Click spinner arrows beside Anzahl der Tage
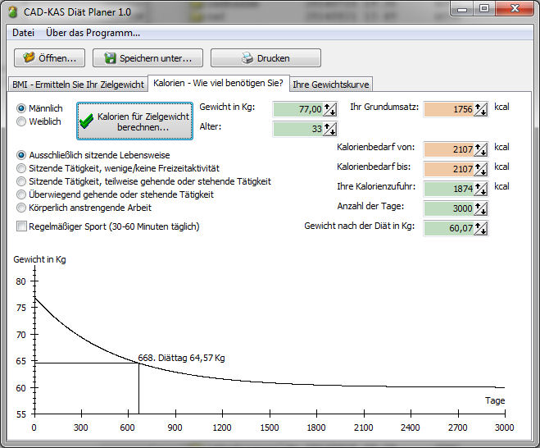Viewport: 540px width, 448px height. pos(480,208)
